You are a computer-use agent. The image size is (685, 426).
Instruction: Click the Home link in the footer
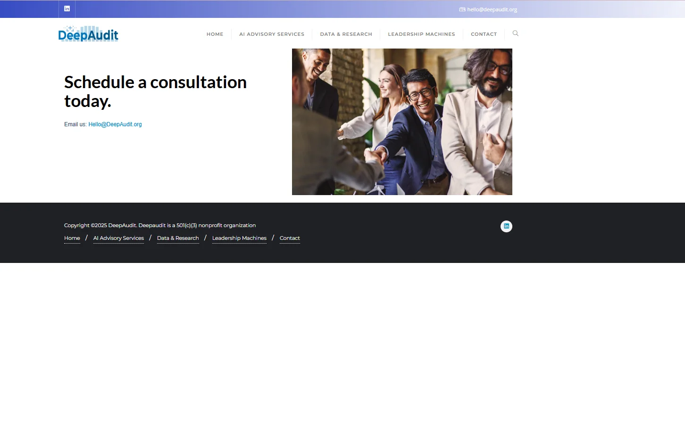[x=72, y=238]
